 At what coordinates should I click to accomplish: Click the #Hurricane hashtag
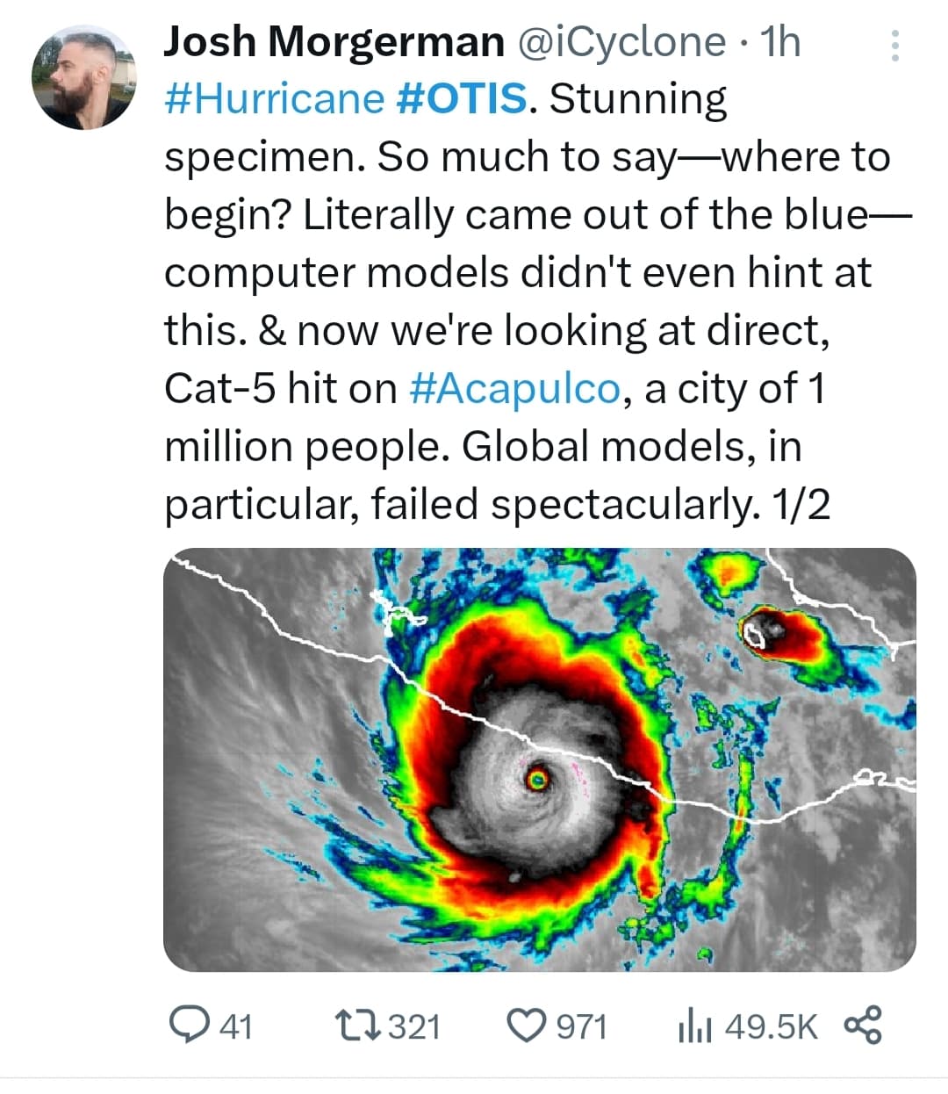click(274, 98)
